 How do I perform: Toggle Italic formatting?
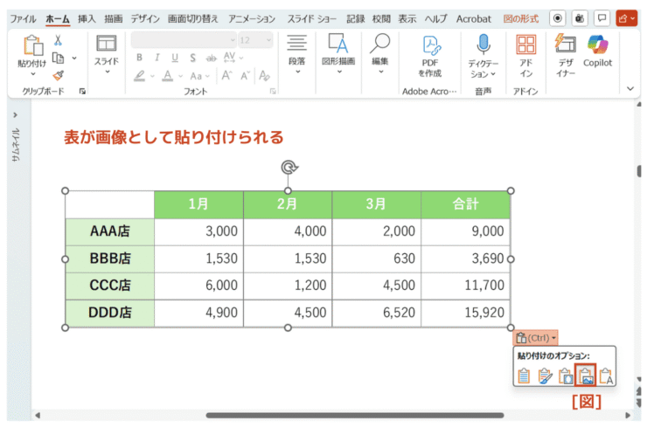pyautogui.click(x=157, y=58)
